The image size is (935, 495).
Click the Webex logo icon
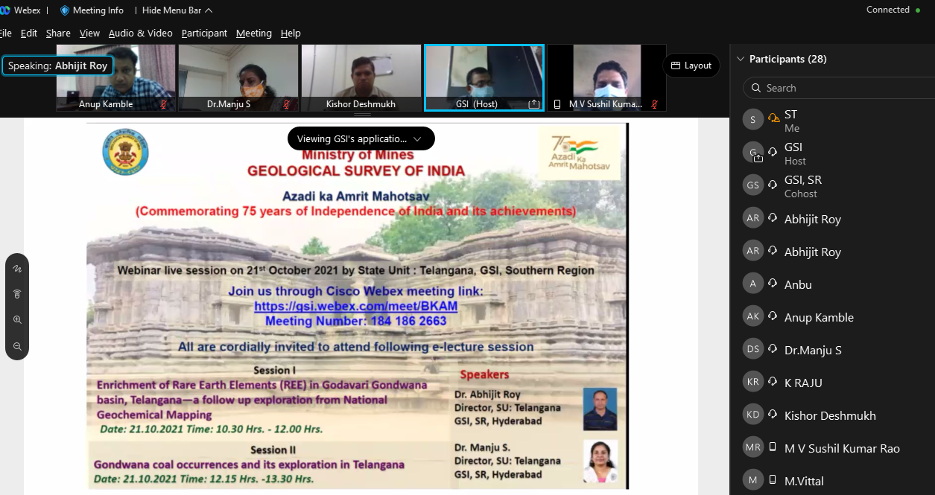pos(5,10)
